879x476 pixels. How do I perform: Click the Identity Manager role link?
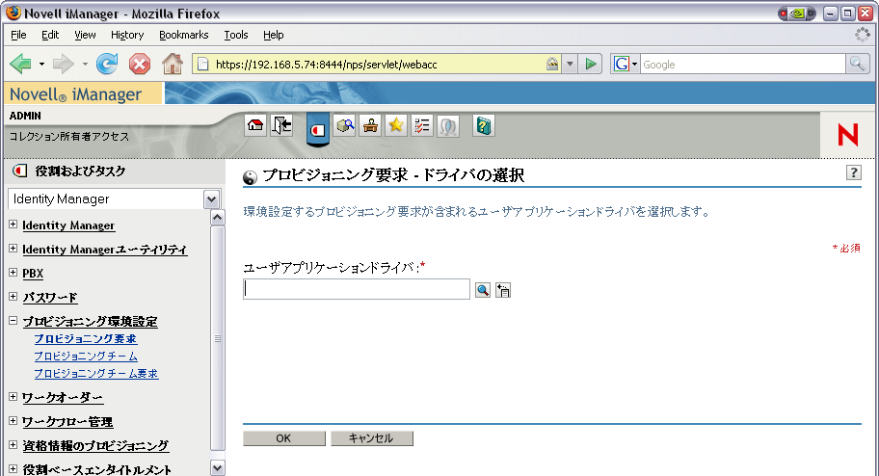pyautogui.click(x=68, y=225)
